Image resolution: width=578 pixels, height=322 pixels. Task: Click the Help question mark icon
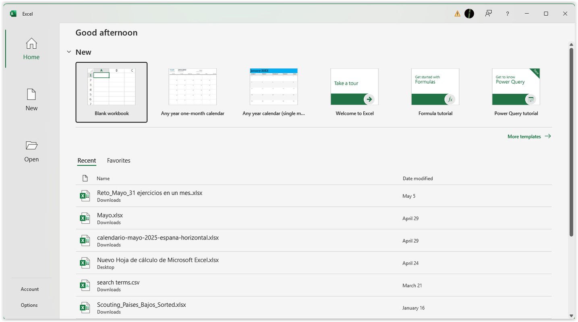click(x=507, y=13)
